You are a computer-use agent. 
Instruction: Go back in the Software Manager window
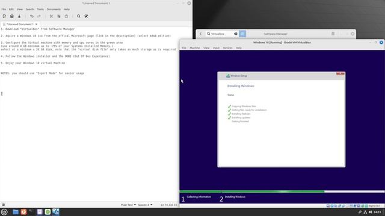coord(200,34)
